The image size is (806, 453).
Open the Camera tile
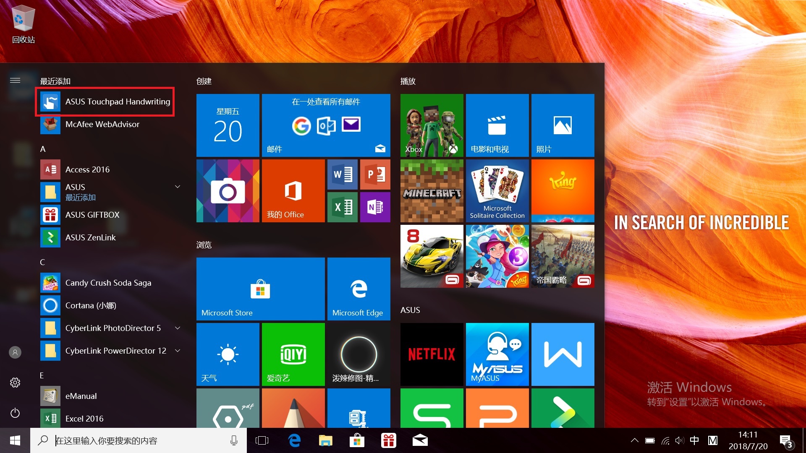(228, 191)
